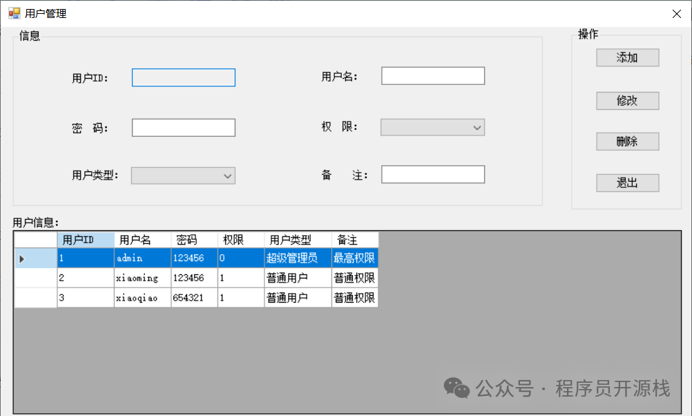Close the 用户管理 window

(x=677, y=14)
